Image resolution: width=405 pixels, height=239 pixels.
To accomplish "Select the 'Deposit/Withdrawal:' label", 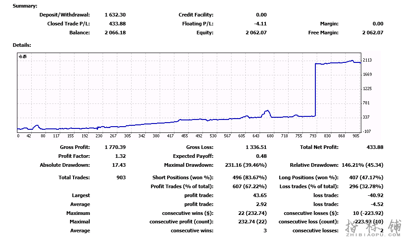I will (65, 15).
